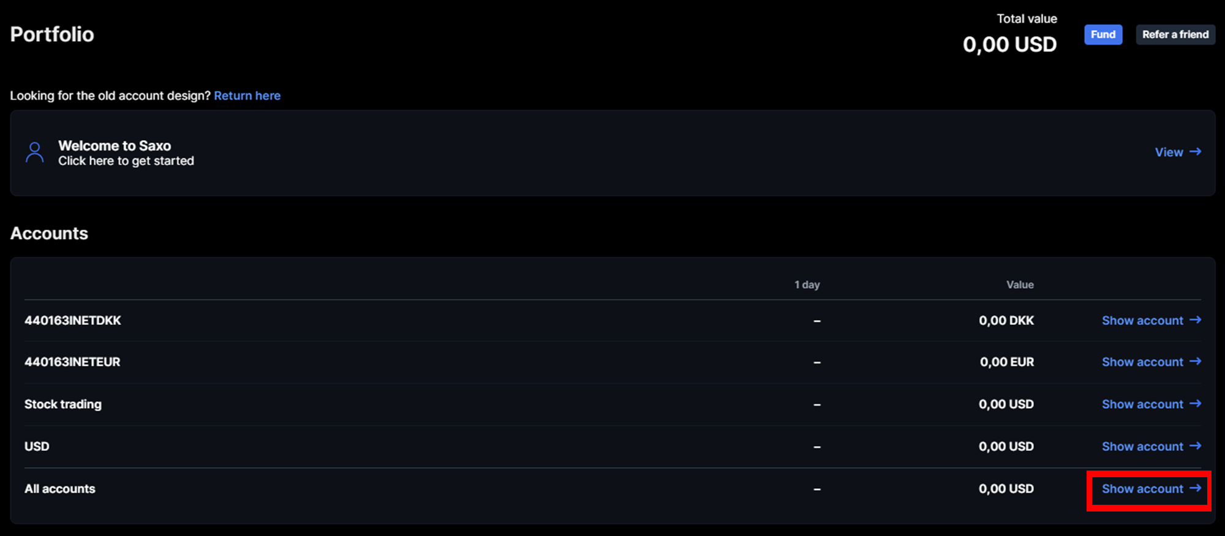
Task: Click the user profile icon beside Welcome to Saxo
Action: coord(35,152)
